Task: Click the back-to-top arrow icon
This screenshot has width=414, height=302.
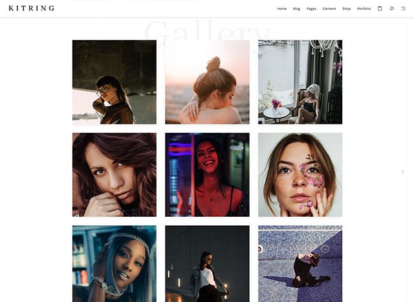Action: point(402,172)
